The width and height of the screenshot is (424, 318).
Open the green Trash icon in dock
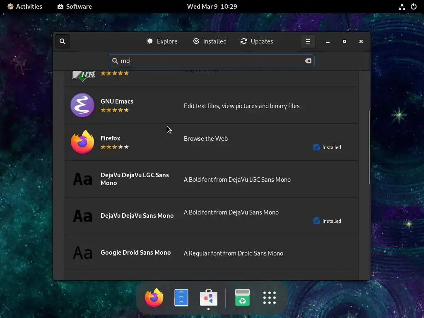242,297
